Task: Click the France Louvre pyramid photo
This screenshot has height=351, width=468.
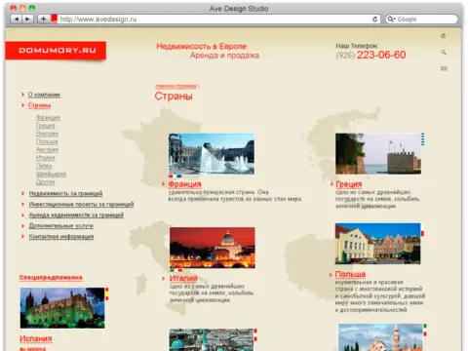Action: tap(212, 154)
